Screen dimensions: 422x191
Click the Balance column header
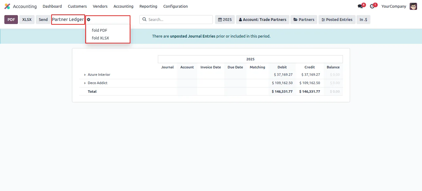(333, 67)
